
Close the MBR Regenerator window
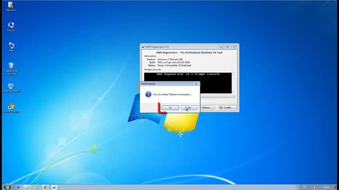tap(234, 47)
